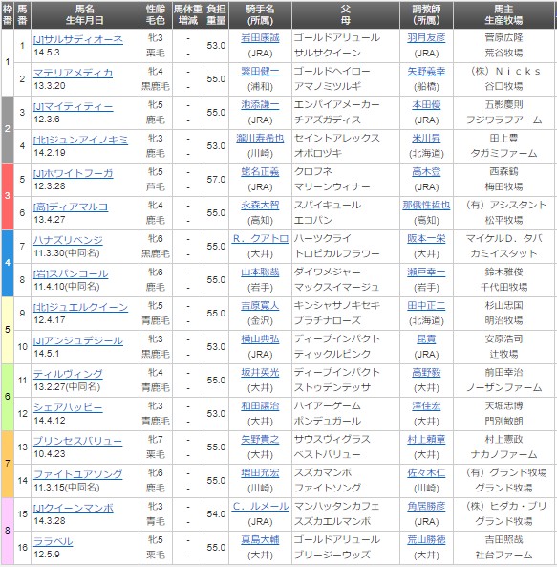Open trainer link 荒山勝徳
Image resolution: width=557 pixels, height=567 pixels.
tap(426, 540)
